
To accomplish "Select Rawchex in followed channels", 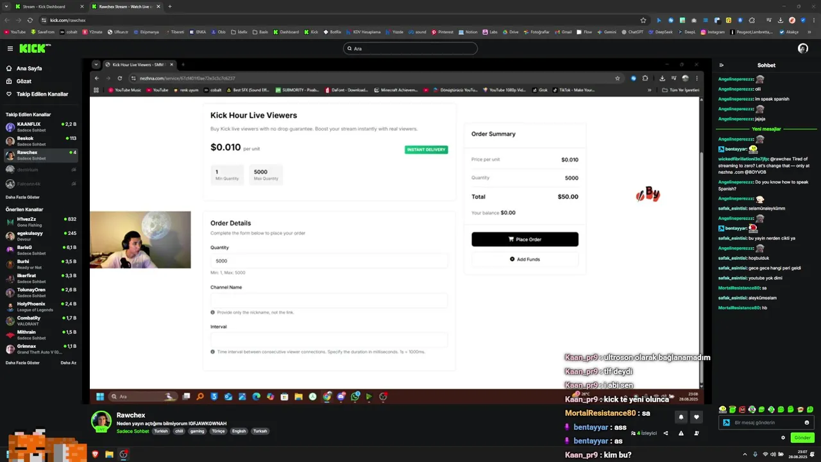I will click(x=41, y=155).
